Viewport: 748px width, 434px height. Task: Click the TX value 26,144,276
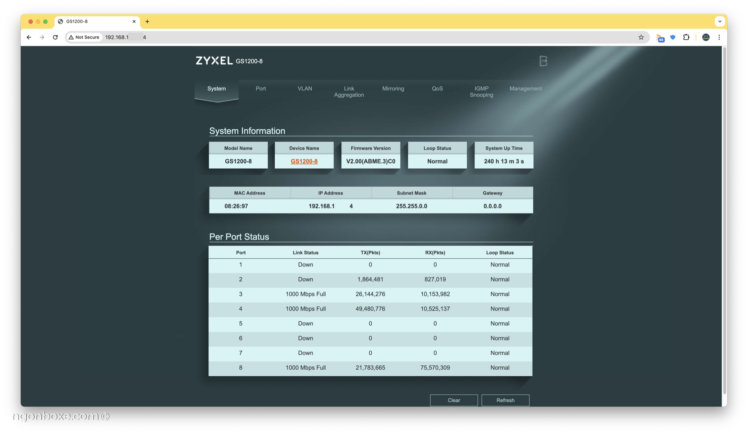[370, 294]
